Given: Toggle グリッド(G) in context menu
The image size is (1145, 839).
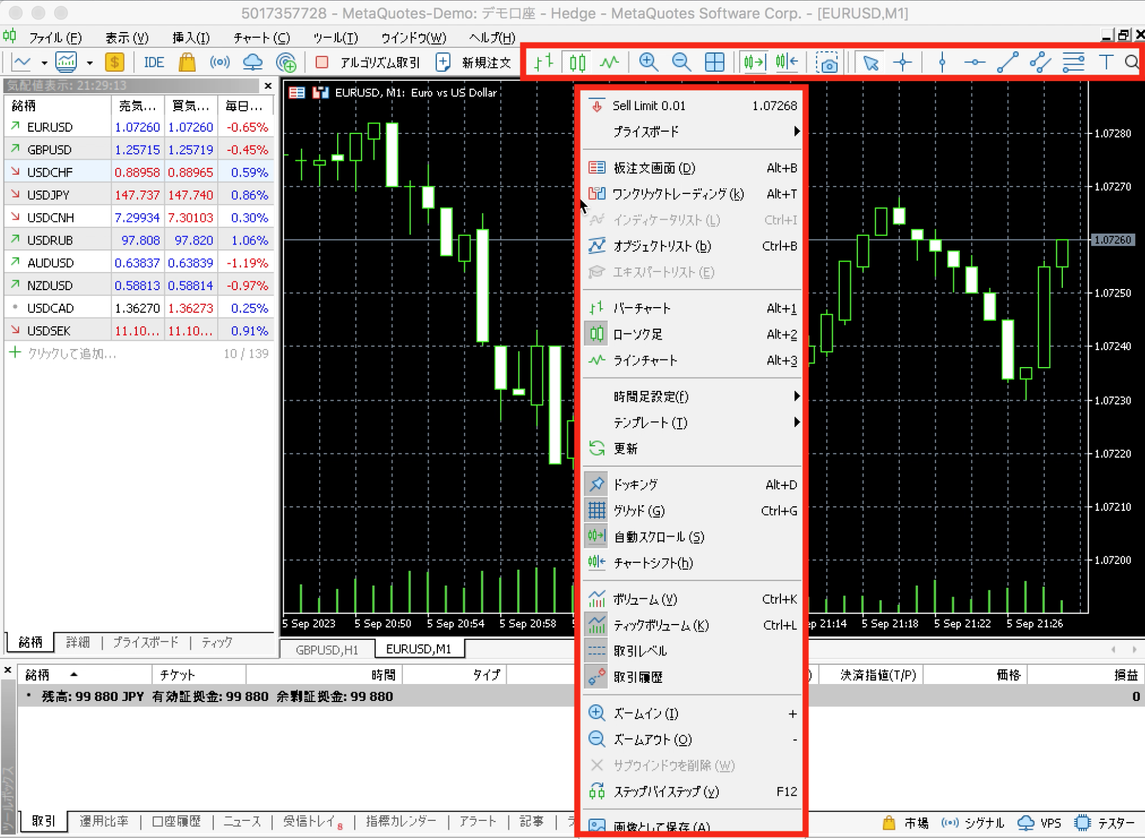Looking at the screenshot, I should (692, 511).
